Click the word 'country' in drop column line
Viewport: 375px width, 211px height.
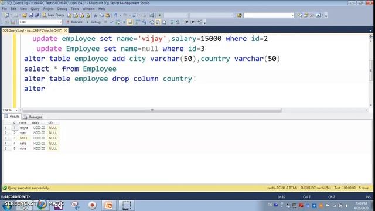[x=178, y=79]
